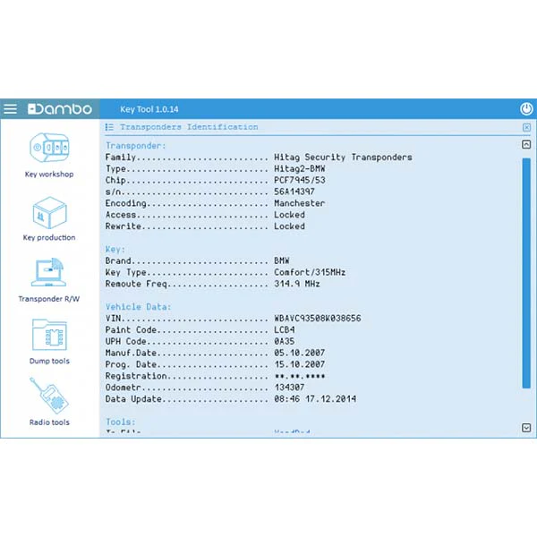Select the Key workshop label
Viewport: 537px width, 537px height.
coord(49,175)
